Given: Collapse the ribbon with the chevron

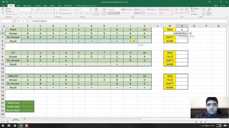Looking at the screenshot, I should click(x=227, y=17).
